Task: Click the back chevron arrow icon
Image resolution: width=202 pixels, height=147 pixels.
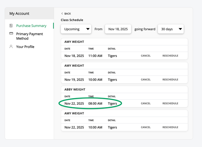Action: [62, 14]
